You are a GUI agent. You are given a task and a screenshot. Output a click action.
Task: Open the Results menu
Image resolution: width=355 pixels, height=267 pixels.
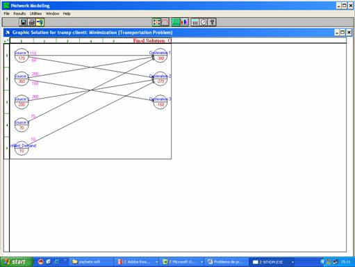(19, 14)
